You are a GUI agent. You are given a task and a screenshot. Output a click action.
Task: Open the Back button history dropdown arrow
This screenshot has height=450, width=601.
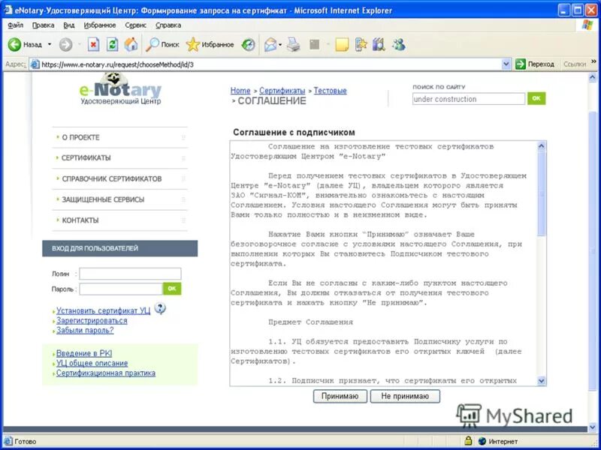[x=50, y=45]
